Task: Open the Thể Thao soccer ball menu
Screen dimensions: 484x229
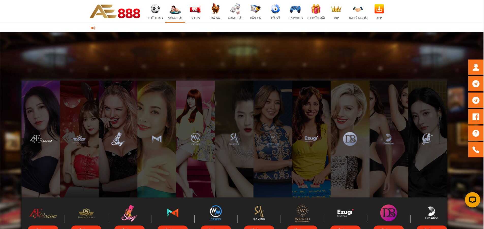Action: [x=155, y=12]
